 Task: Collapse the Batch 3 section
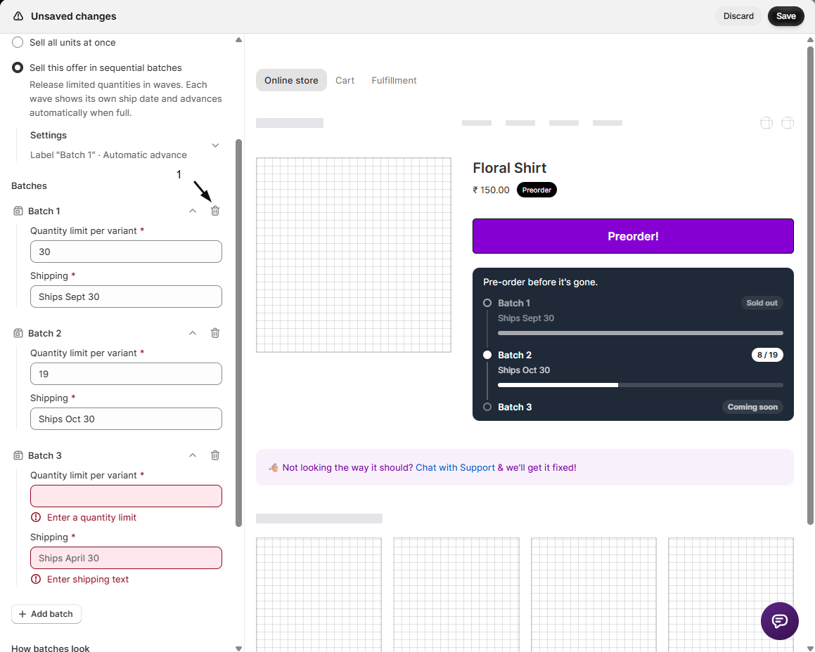(x=193, y=455)
